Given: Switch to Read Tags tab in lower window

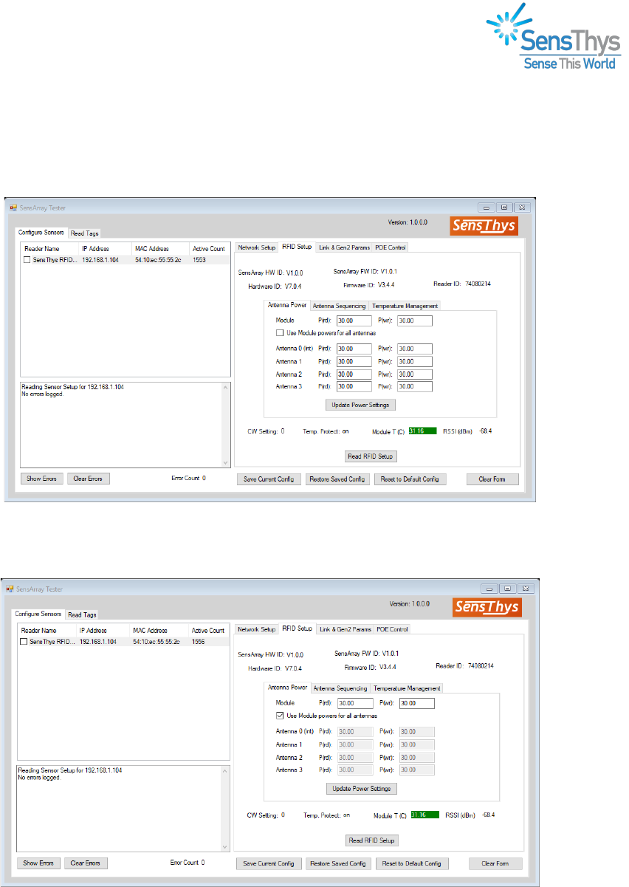Looking at the screenshot, I should [82, 614].
